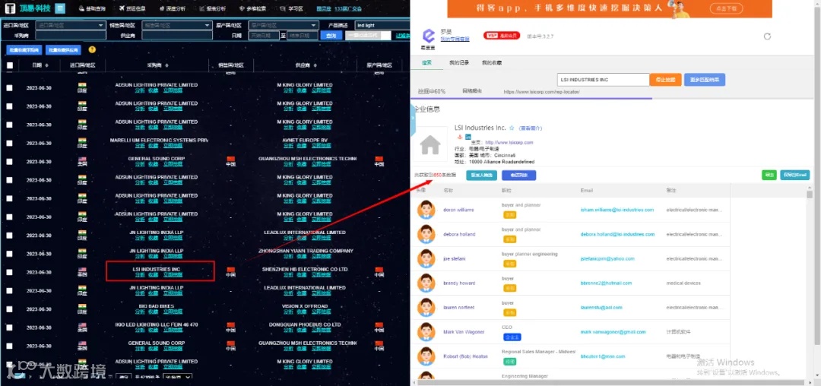Image resolution: width=821 pixels, height=386 pixels.
Task: Open the 查看简介 link
Action: point(531,128)
